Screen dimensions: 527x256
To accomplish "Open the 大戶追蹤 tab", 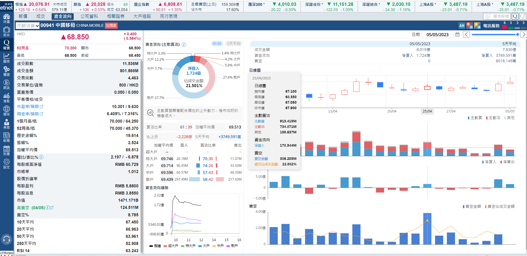I will [142, 16].
